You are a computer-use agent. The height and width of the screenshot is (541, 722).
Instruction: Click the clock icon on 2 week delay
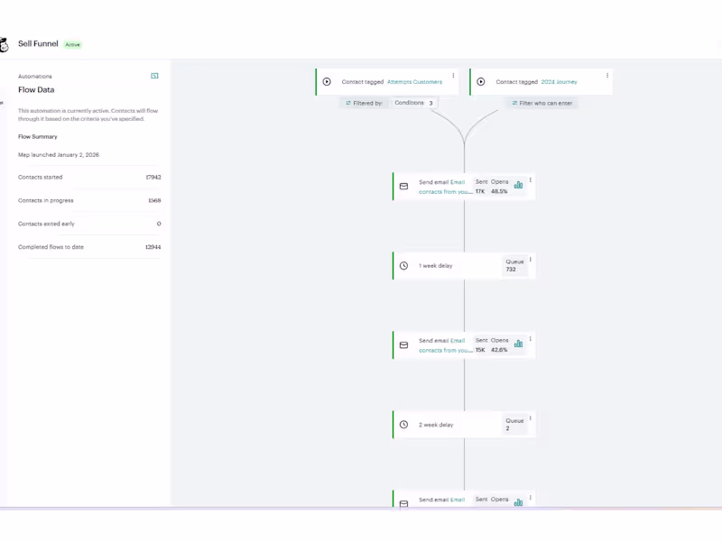403,425
